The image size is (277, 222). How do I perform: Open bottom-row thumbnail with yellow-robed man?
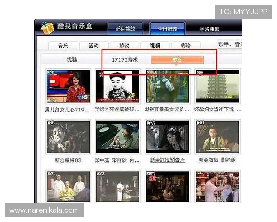coord(68,186)
